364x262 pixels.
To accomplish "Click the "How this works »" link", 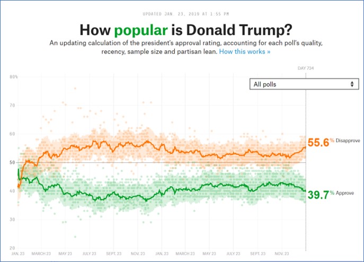I will click(245, 52).
